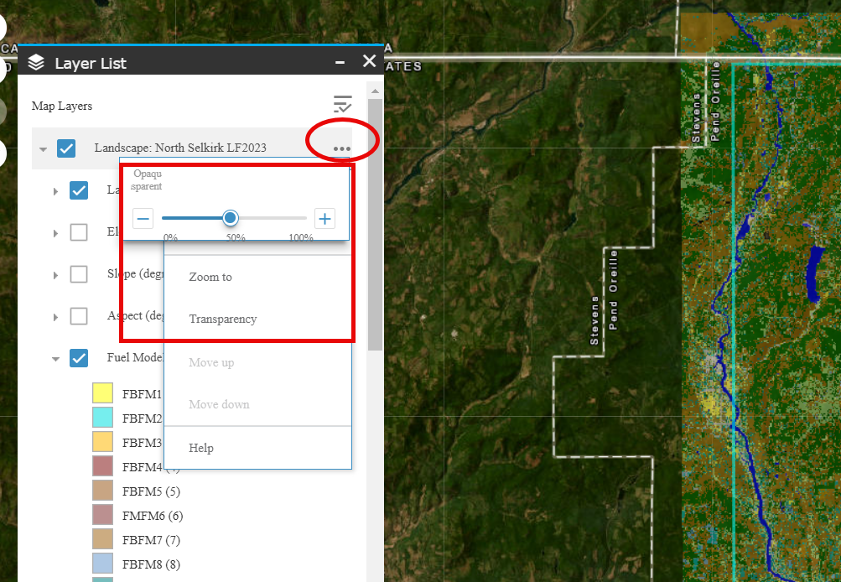Minimize the Layer List panel
The width and height of the screenshot is (841, 582).
pyautogui.click(x=340, y=62)
